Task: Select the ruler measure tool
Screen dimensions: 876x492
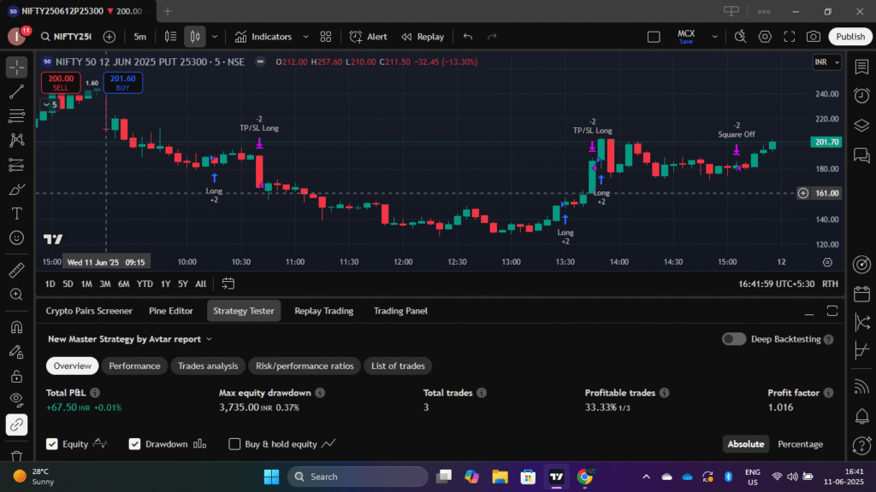Action: [x=17, y=270]
